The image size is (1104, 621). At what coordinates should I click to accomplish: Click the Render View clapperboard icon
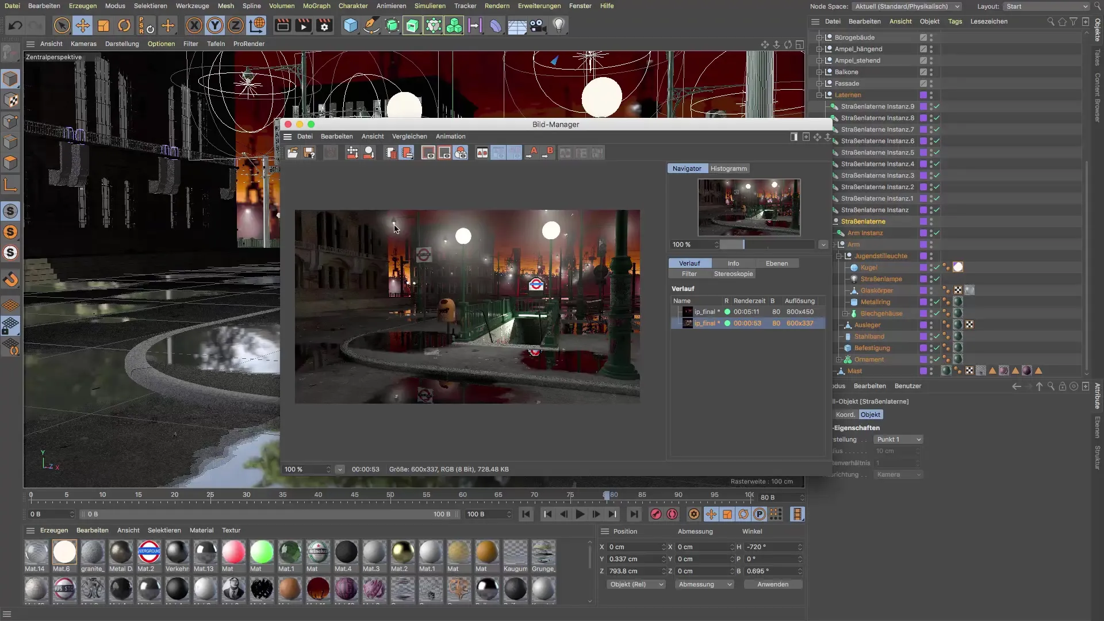click(x=282, y=25)
